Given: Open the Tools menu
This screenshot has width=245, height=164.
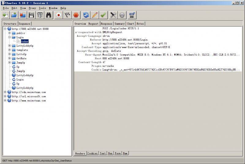Looking at the screenshot, I should pos(42,8).
